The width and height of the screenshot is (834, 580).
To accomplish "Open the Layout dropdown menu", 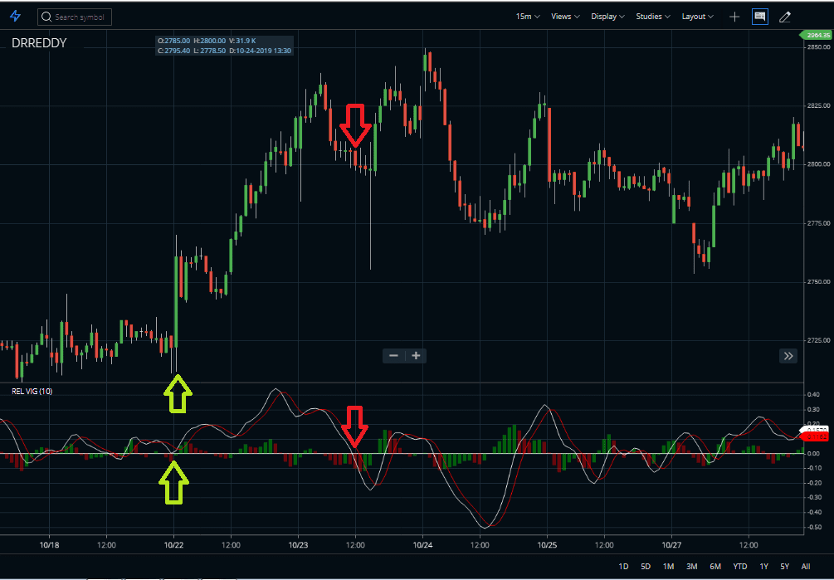I will point(697,17).
